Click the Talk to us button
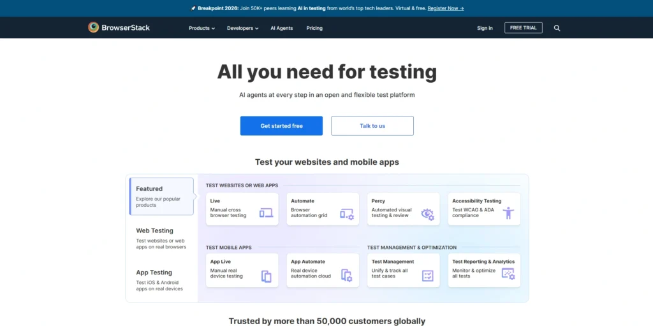Screen dimensions: 653x326 coord(372,125)
